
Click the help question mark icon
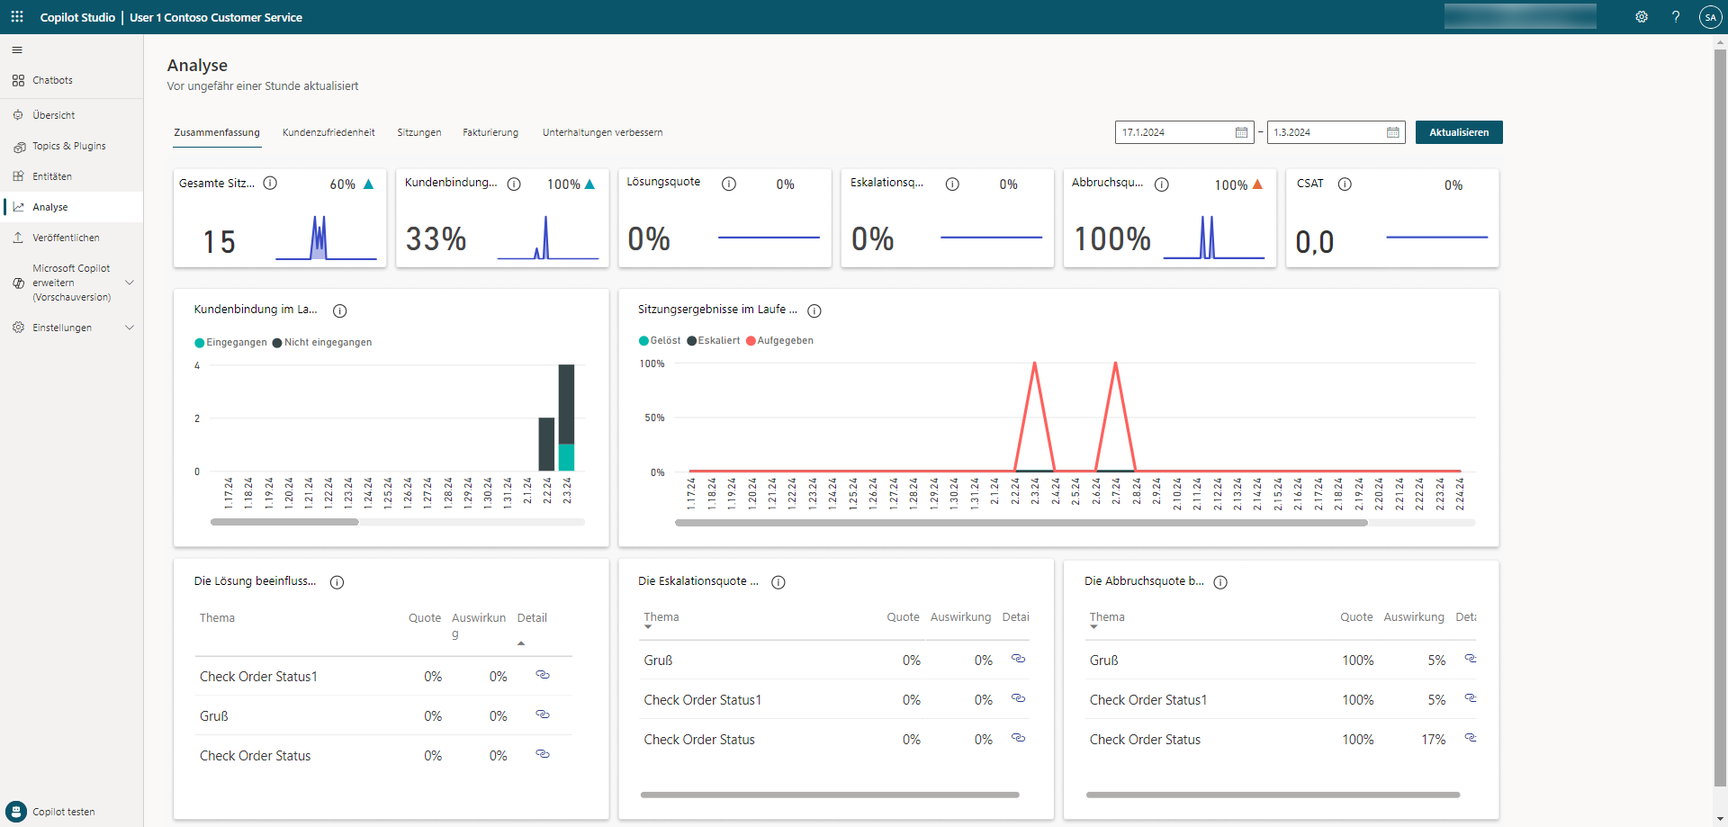tap(1676, 17)
